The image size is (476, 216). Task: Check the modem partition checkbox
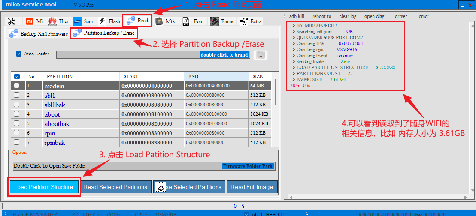point(17,86)
